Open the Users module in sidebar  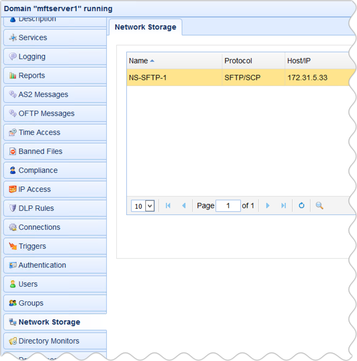(28, 284)
